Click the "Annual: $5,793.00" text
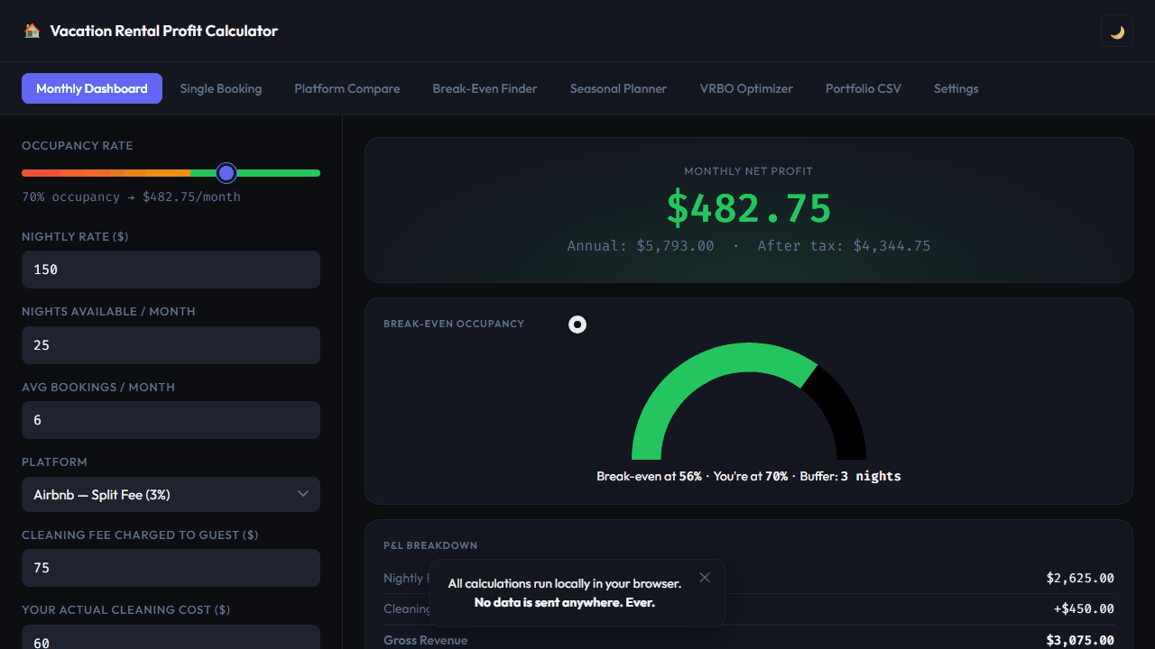Viewport: 1155px width, 649px height. tap(641, 246)
